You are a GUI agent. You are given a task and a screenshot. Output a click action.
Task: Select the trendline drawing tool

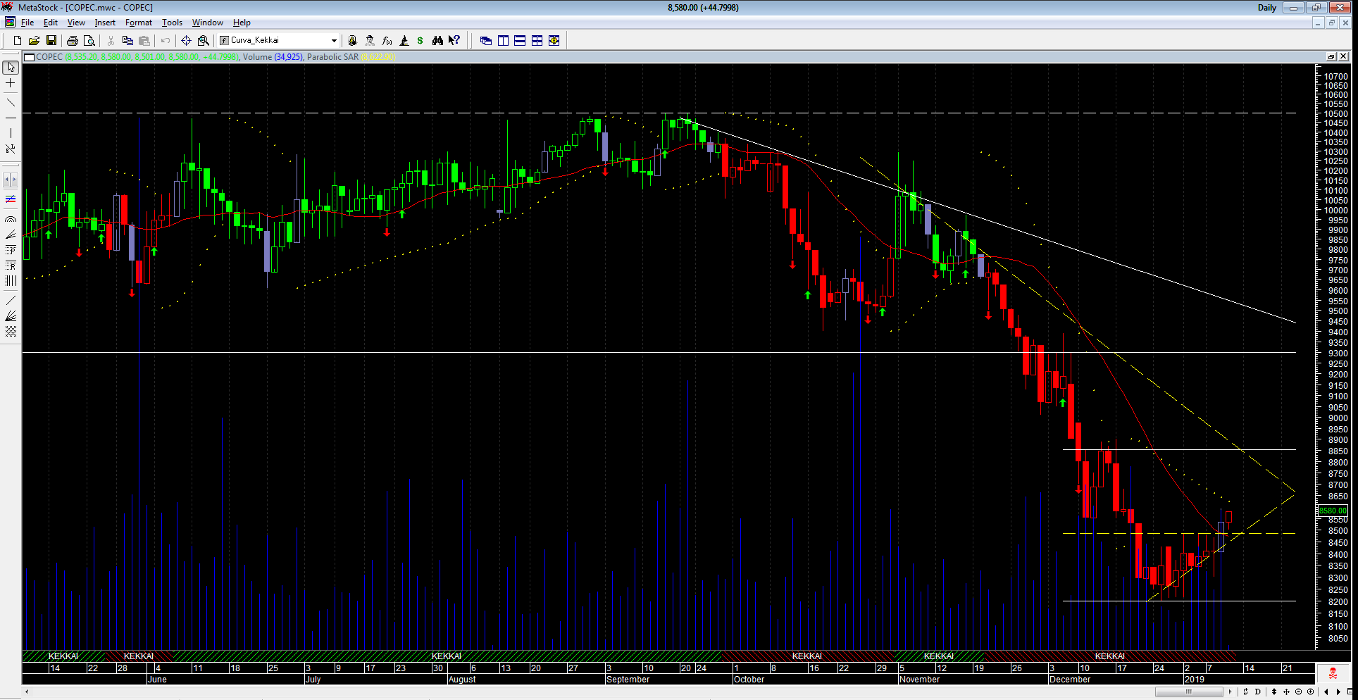tap(11, 103)
